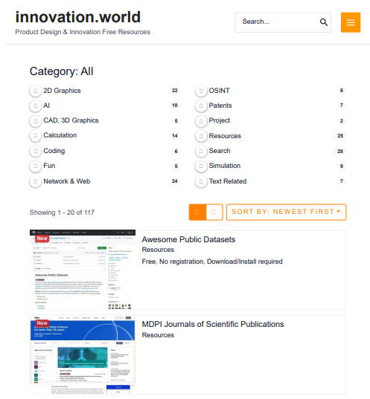Click the search magnifier icon
The width and height of the screenshot is (370, 399).
(x=323, y=22)
